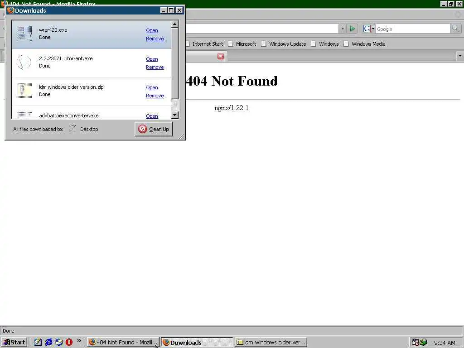The image size is (464, 348).
Task: Close the current Firefox tab with red X
Action: [221, 56]
